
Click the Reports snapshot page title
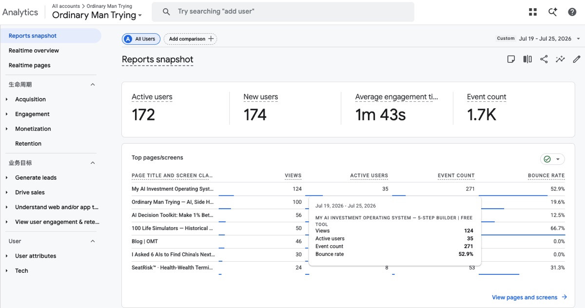pyautogui.click(x=157, y=59)
